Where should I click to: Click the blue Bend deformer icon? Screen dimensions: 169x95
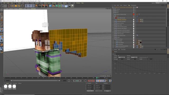63,6
